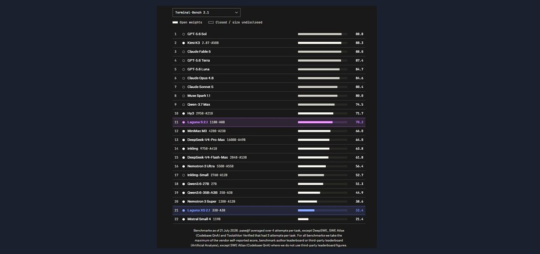Image resolution: width=540 pixels, height=254 pixels.
Task: Click the hollow circle beside Claude Fable 5
Action: (x=183, y=52)
